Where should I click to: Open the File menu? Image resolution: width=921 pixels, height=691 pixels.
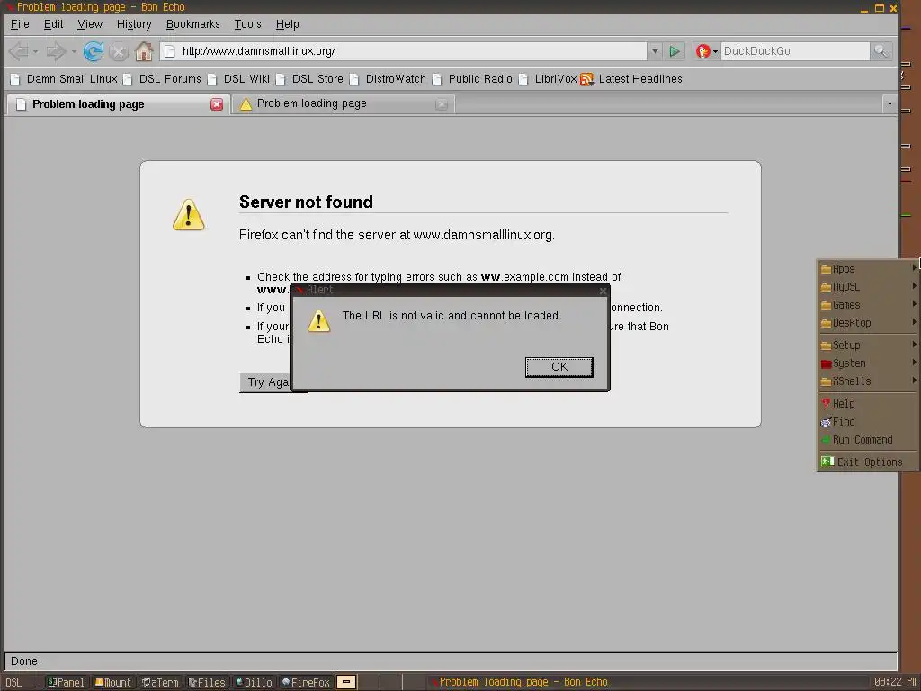point(20,24)
